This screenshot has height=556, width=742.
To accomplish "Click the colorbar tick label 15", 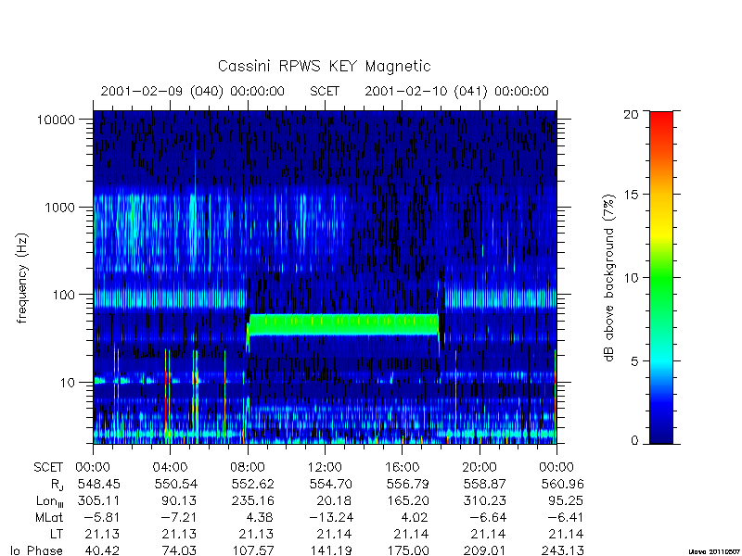I will [x=631, y=195].
